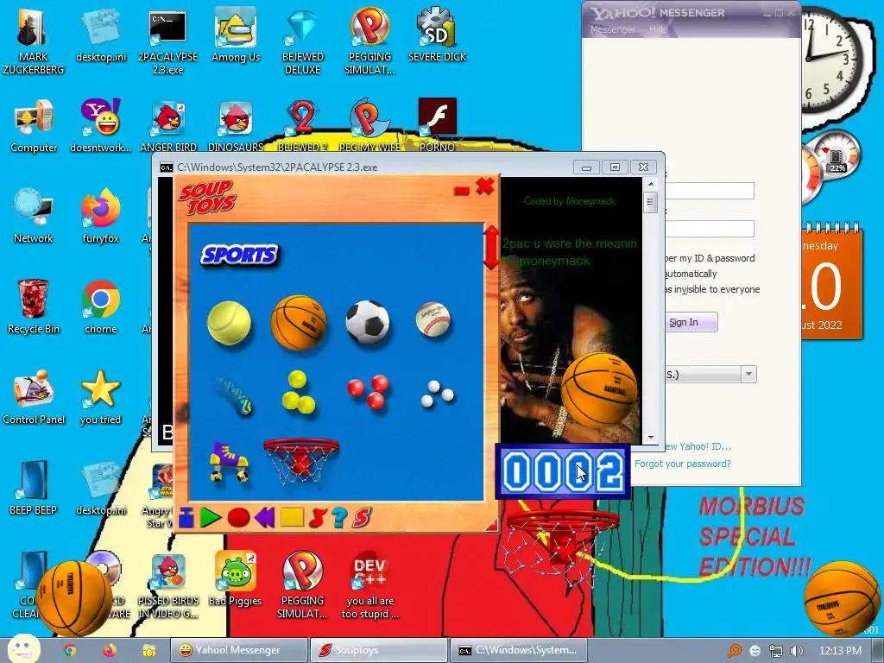Select the ANGER BIRD desktop shortcut
The height and width of the screenshot is (663, 884).
click(x=168, y=126)
